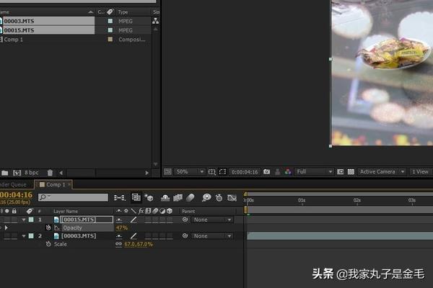Toggle the Graph Editor button
The image size is (433, 288).
[232, 197]
